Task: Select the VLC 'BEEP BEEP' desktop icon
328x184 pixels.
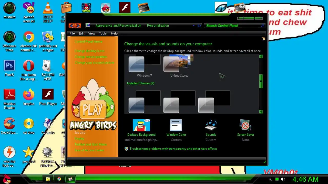Action: (48, 12)
